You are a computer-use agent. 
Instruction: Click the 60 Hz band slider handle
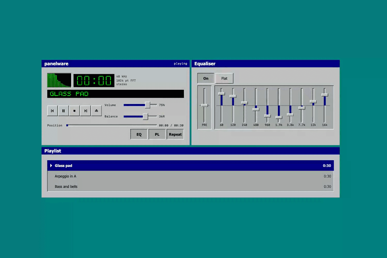[222, 94]
